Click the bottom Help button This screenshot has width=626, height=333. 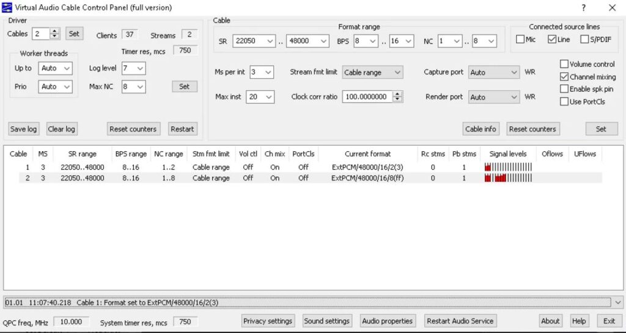click(x=579, y=321)
